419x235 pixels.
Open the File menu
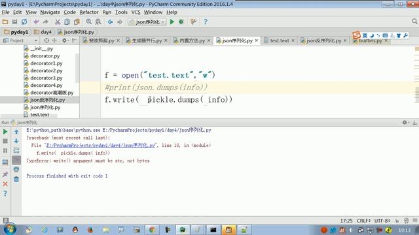click(x=5, y=12)
